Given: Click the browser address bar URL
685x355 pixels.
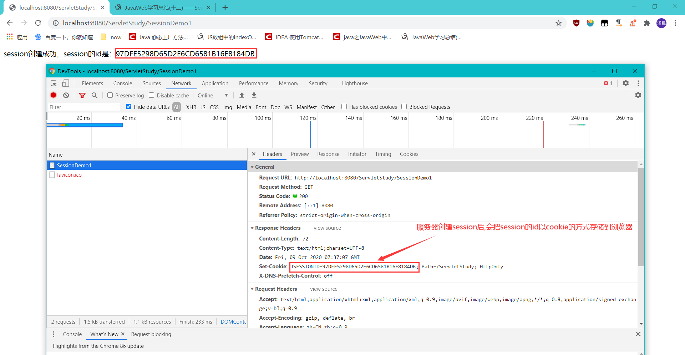Looking at the screenshot, I should click(127, 23).
